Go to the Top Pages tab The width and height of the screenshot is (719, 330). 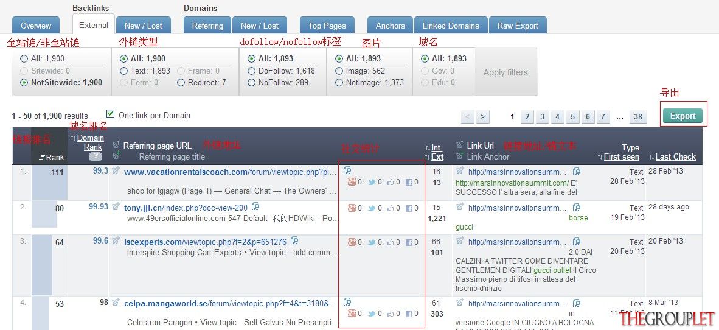pyautogui.click(x=327, y=26)
